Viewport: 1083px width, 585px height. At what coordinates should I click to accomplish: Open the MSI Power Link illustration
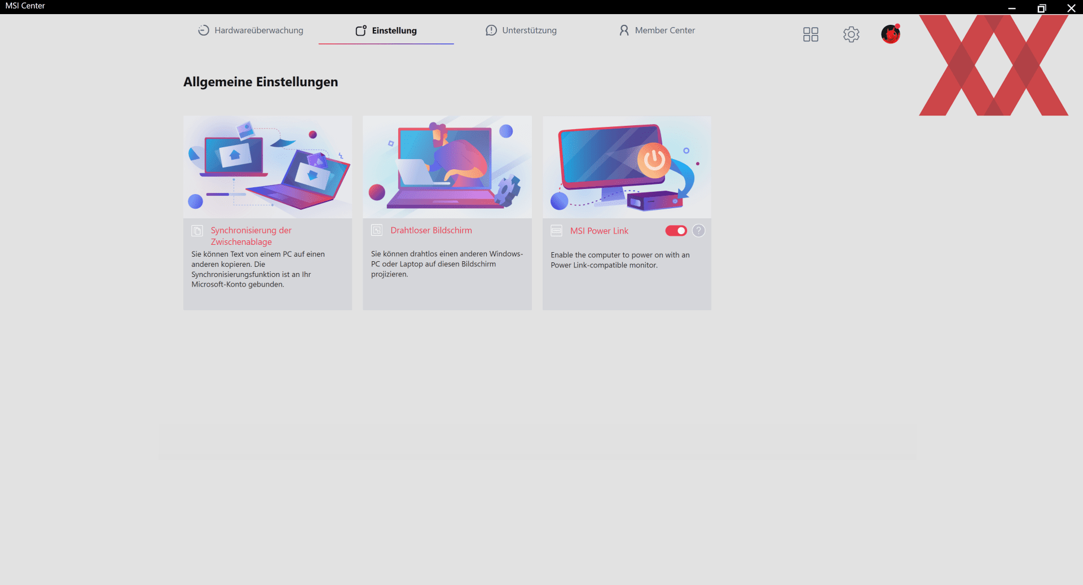pos(627,167)
